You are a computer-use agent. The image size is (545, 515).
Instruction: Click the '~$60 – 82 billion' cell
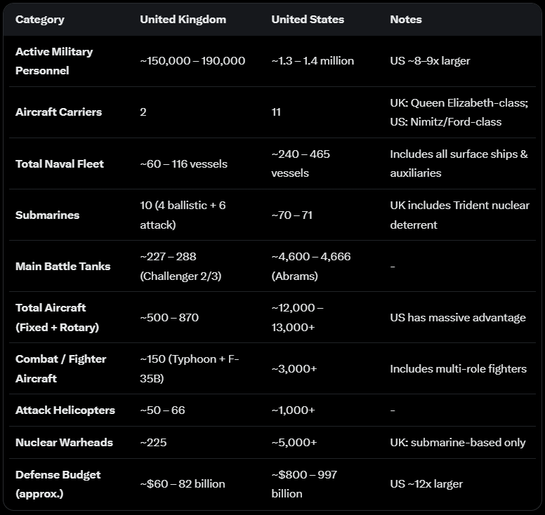[183, 483]
